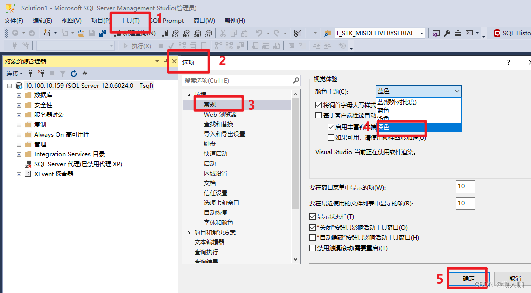Click the Save All toolbar icon
This screenshot has width=531, height=293.
(x=103, y=33)
